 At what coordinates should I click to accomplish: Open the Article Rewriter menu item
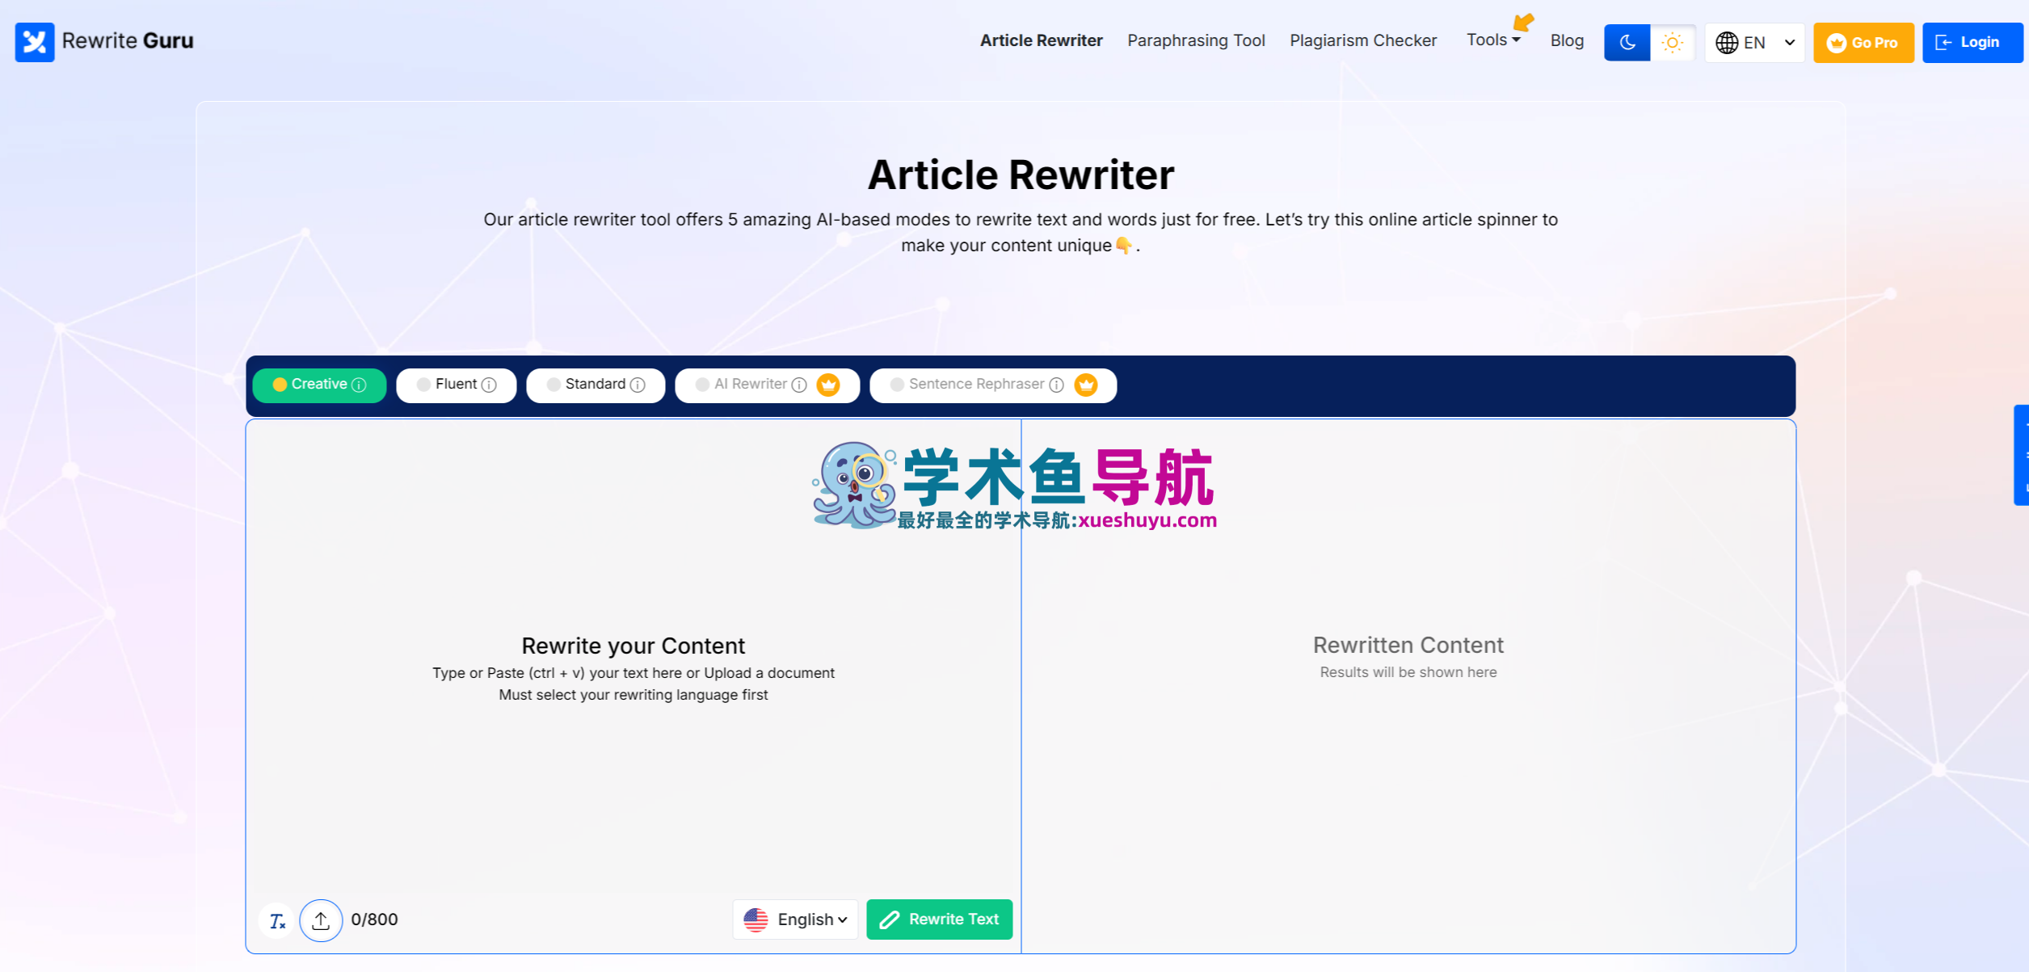(x=1041, y=40)
